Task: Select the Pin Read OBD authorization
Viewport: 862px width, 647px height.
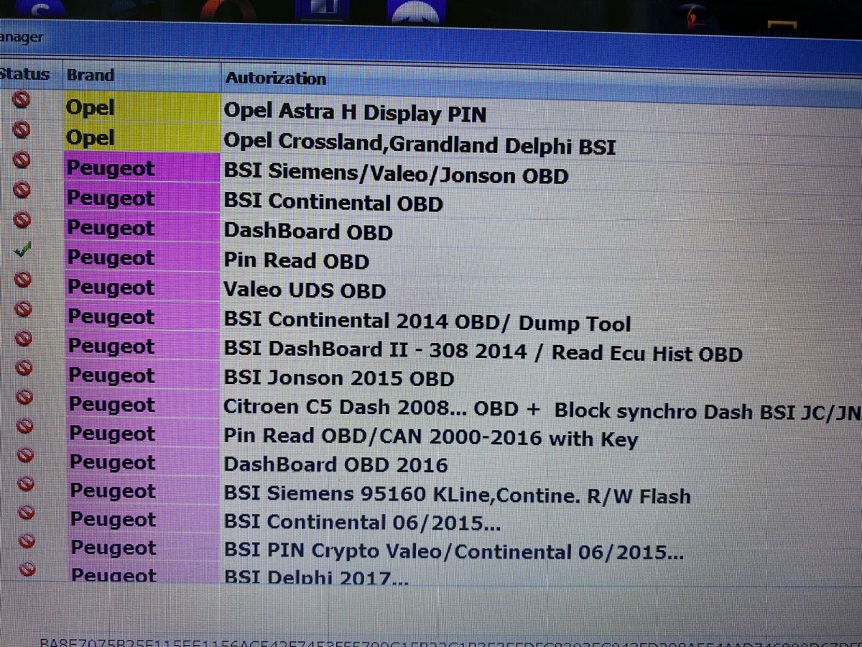Action: tap(296, 260)
